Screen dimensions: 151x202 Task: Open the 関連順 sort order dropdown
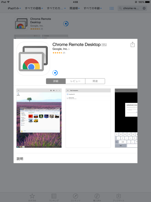[74, 8]
